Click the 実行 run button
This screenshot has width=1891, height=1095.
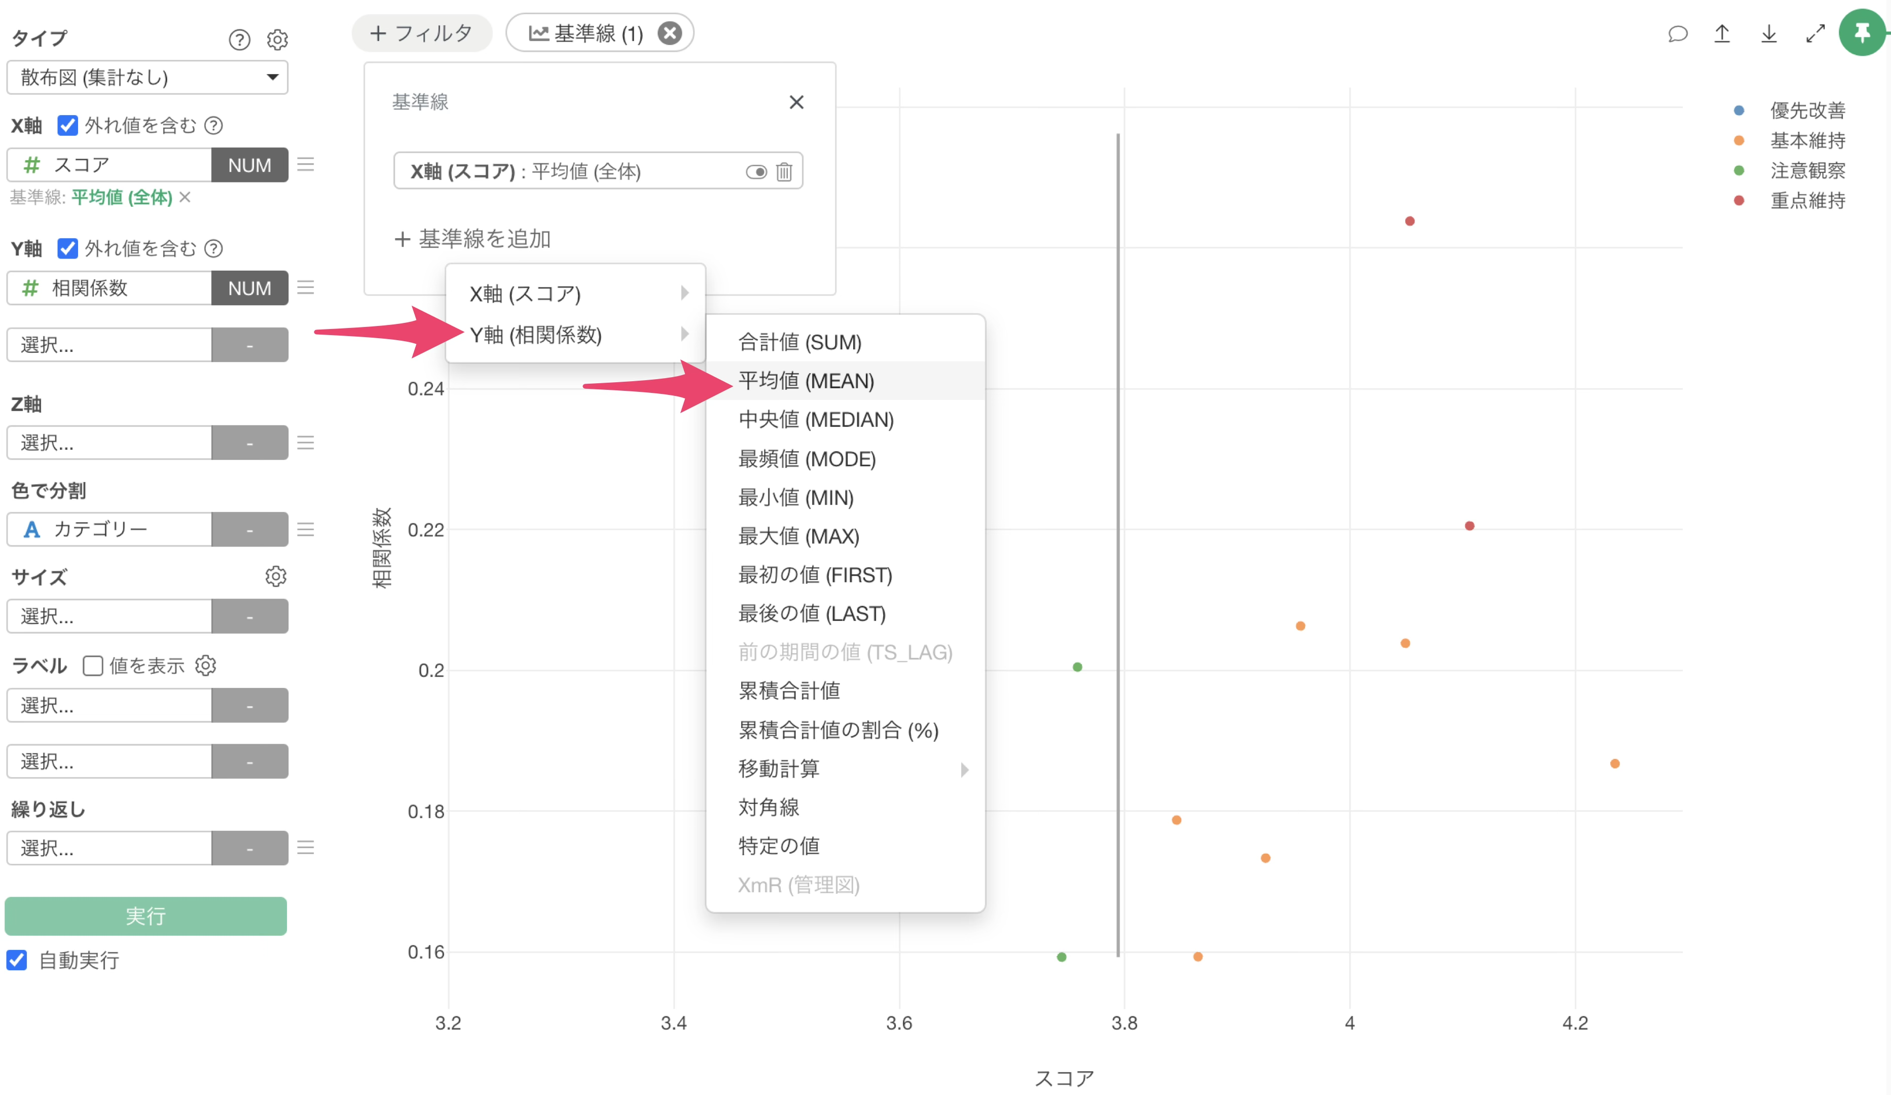146,916
